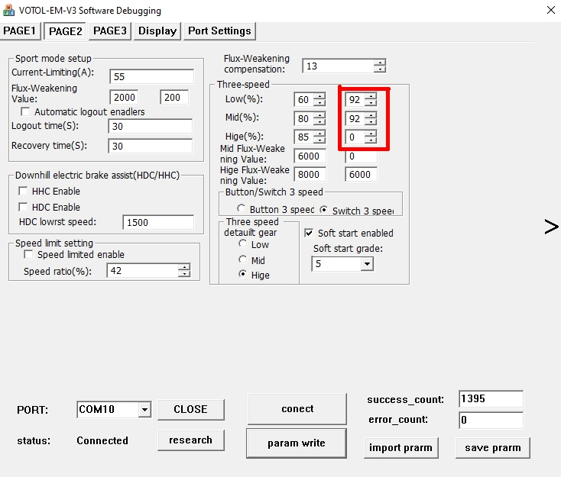The image size is (561, 477).
Task: Increase the Mid(%) value of 80
Action: [x=319, y=115]
